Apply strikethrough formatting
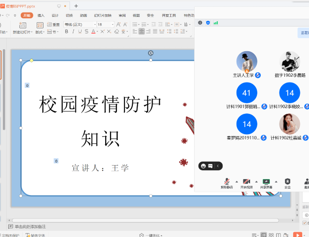Image resolution: width=309 pixels, height=237 pixels. 86,31
